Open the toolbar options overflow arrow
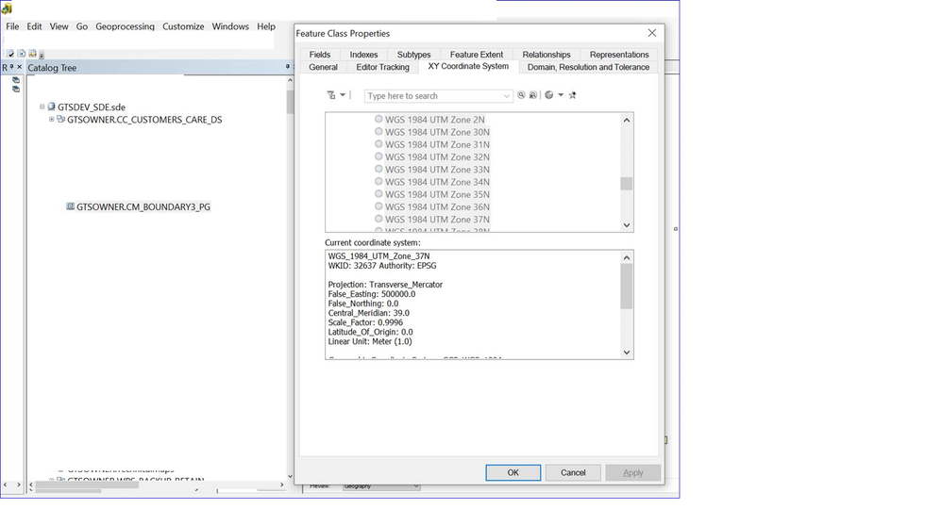942x509 pixels. click(x=42, y=56)
